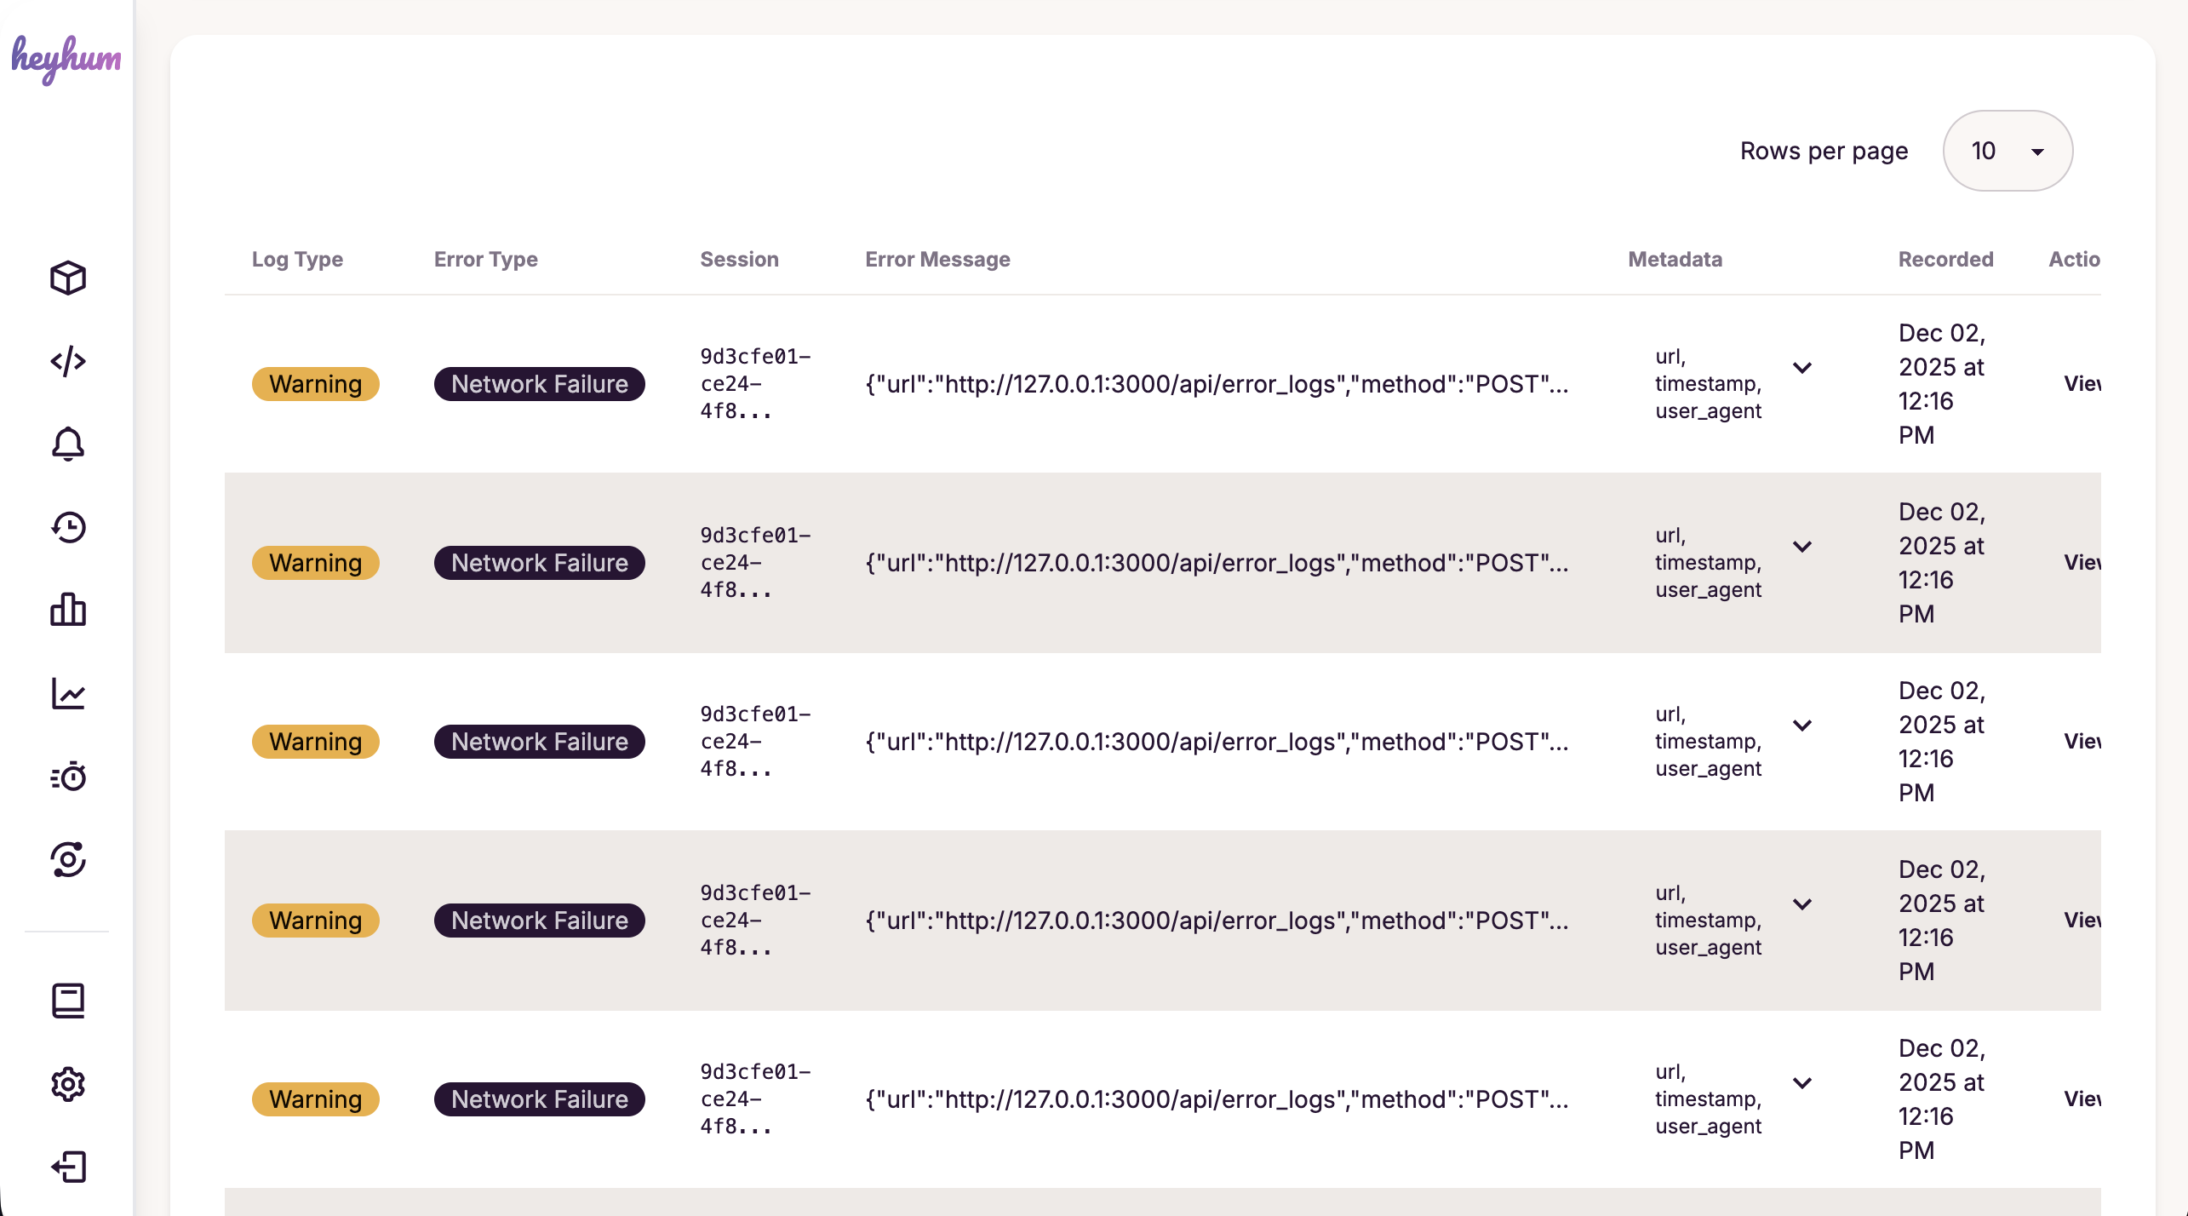The height and width of the screenshot is (1216, 2188).
Task: Select the orbit sessions icon in sidebar
Action: pyautogui.click(x=68, y=860)
